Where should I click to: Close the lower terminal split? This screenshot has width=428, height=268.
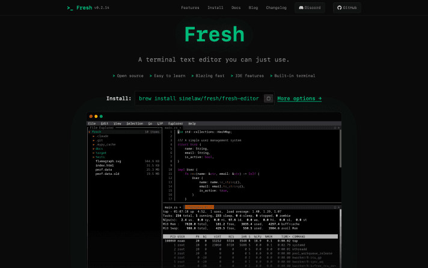pyautogui.click(x=339, y=207)
